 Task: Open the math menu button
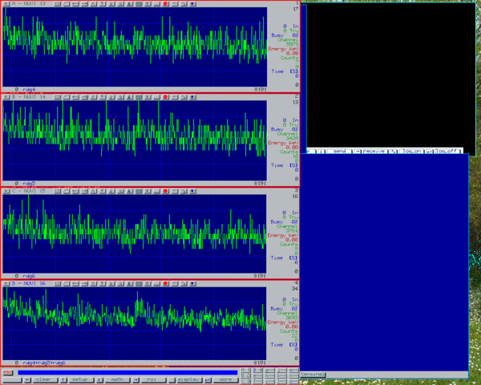click(117, 379)
